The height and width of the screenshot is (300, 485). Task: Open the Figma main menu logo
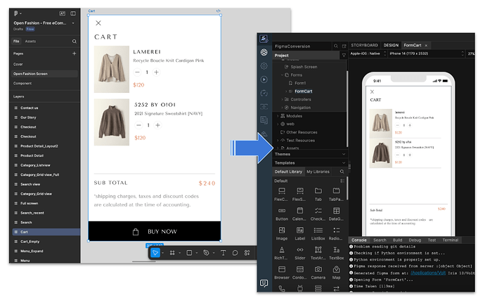point(15,13)
